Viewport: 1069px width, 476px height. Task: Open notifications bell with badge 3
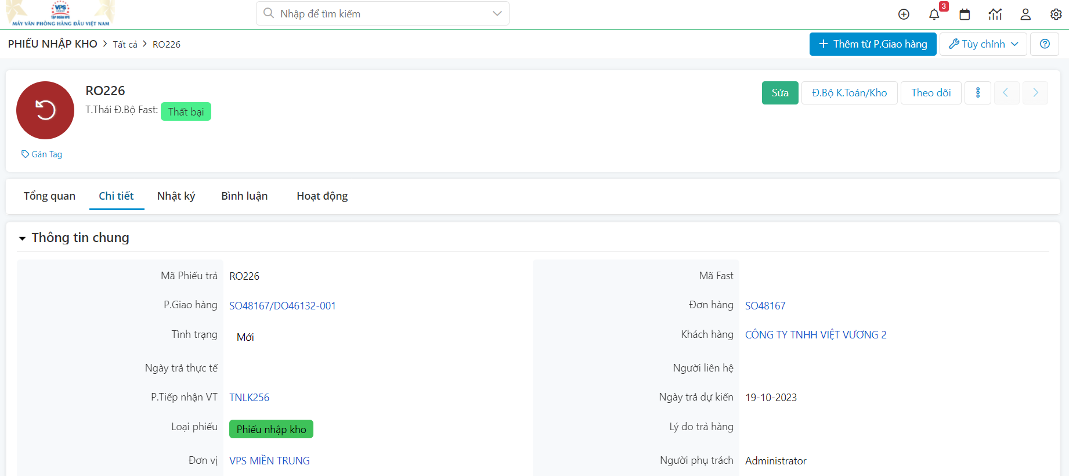[934, 15]
